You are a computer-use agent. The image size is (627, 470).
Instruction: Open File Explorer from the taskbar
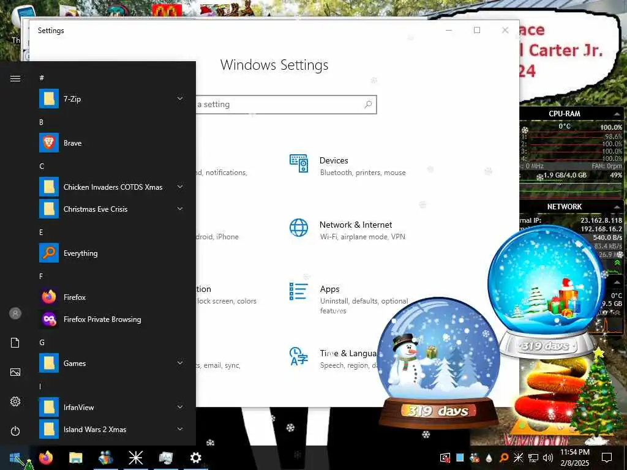[x=75, y=458]
